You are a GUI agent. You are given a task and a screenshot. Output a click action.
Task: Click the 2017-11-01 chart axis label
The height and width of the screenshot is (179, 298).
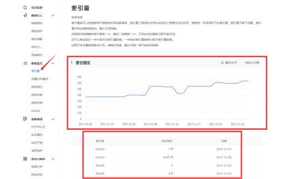107,124
